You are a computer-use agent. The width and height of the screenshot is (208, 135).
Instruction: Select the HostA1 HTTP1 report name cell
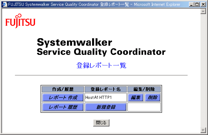106,97
